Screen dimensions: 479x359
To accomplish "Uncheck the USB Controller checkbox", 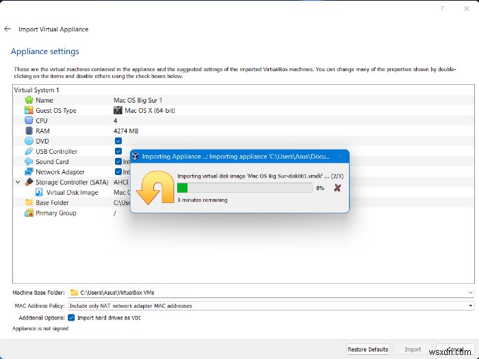I will [118, 151].
